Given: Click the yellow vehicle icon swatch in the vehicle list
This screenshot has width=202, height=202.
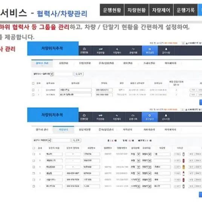Looking at the screenshot, I should click(x=184, y=167).
